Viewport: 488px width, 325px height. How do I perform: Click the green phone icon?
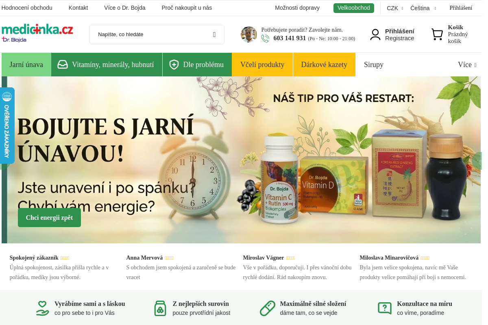[265, 38]
